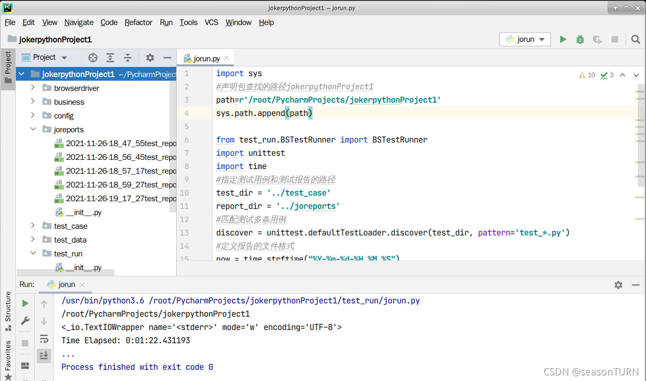646x381 pixels.
Task: Collapse the joreports folder
Action: [33, 129]
